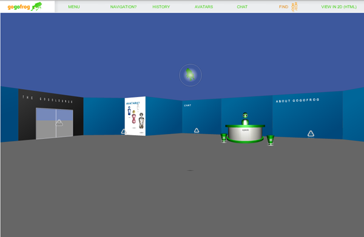This screenshot has height=237, width=364.
Task: Click the left green stool
Action: click(x=224, y=138)
